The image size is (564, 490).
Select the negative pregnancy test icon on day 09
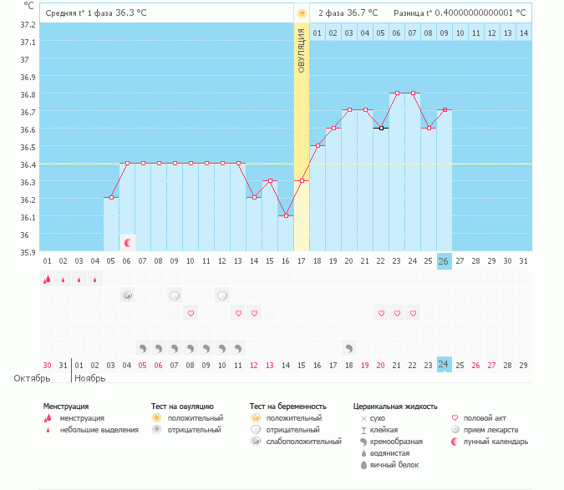pyautogui.click(x=175, y=296)
